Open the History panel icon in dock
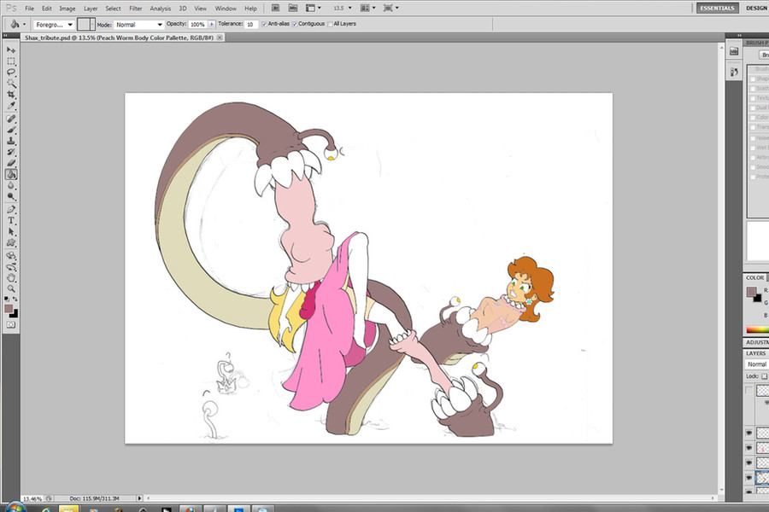The height and width of the screenshot is (512, 769). pyautogui.click(x=734, y=72)
